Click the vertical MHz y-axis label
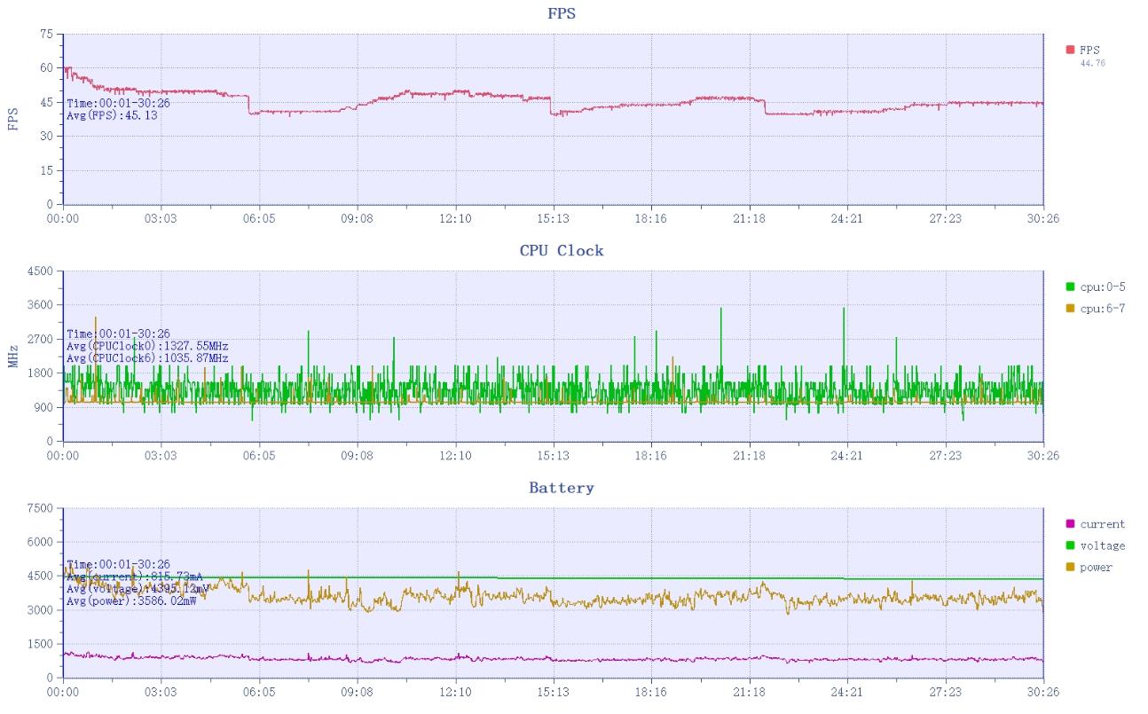The height and width of the screenshot is (714, 1148). (x=12, y=357)
